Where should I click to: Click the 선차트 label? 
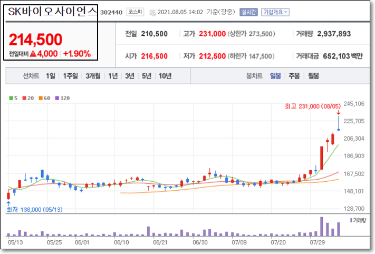tap(31, 76)
